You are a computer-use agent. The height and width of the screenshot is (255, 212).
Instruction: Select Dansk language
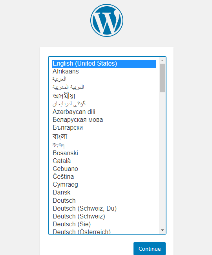104,193
